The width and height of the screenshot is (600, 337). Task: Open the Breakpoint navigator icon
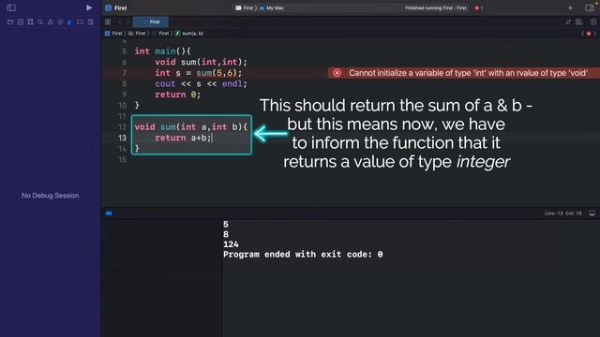pos(80,22)
